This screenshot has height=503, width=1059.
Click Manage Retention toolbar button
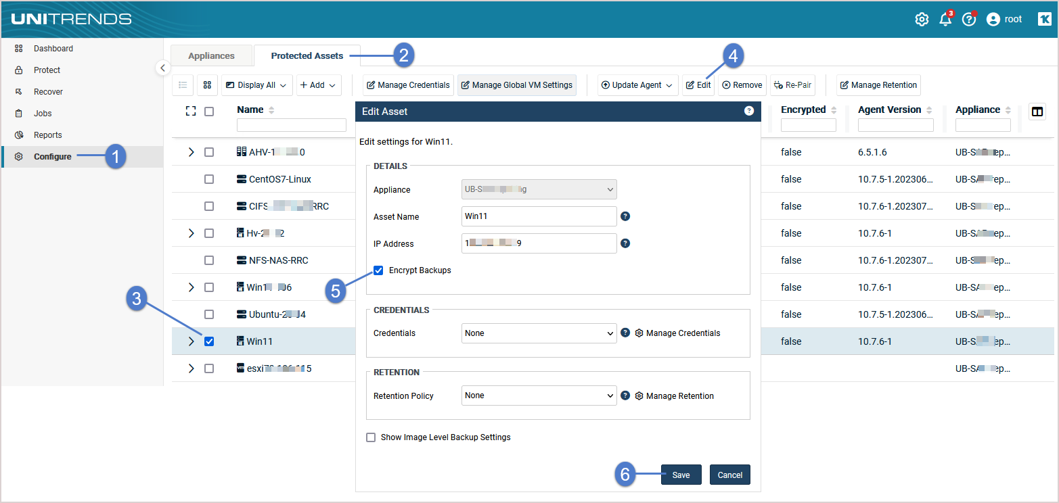tap(878, 85)
